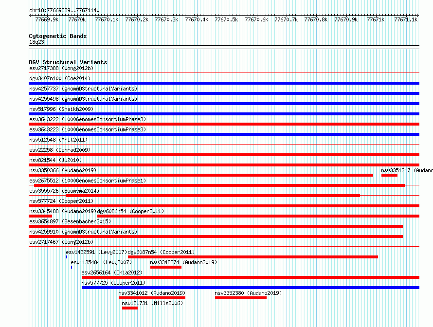Click the 77670.5k ruler tick label
The width and height of the screenshot is (433, 327).
(226, 19)
